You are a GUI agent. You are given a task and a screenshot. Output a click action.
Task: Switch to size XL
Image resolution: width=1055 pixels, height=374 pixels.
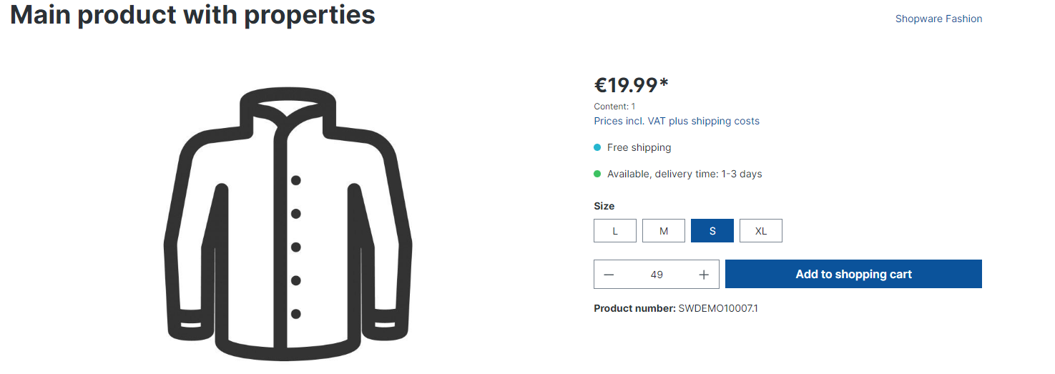pos(761,231)
